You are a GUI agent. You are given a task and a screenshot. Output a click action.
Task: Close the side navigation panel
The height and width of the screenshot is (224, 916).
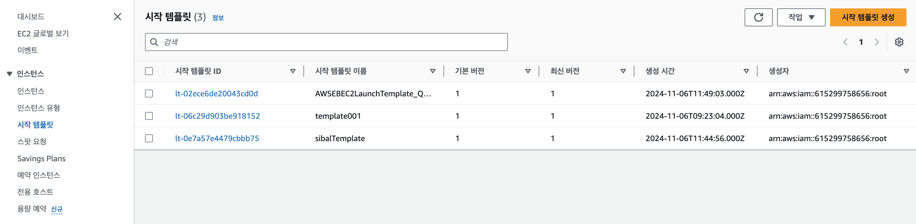pyautogui.click(x=117, y=17)
